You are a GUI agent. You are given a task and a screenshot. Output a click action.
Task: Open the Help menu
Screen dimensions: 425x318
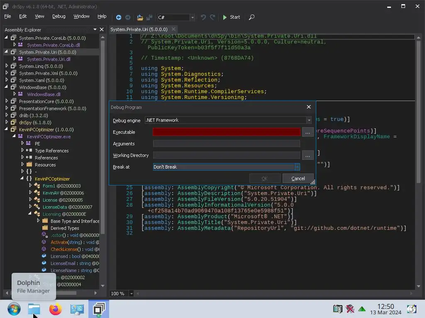[102, 16]
